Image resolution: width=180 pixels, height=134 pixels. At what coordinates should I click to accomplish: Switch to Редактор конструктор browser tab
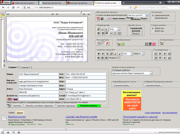[x=53, y=2]
